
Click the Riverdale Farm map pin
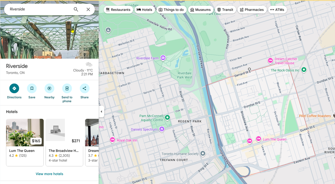click(163, 58)
